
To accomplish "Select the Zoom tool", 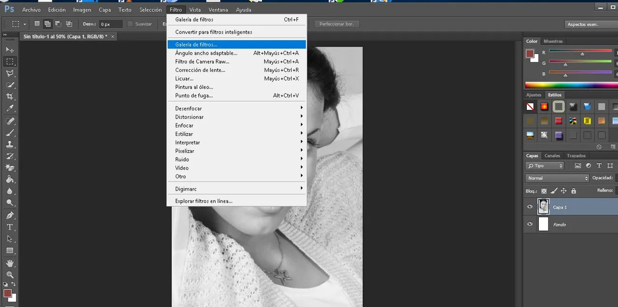I will [x=10, y=275].
